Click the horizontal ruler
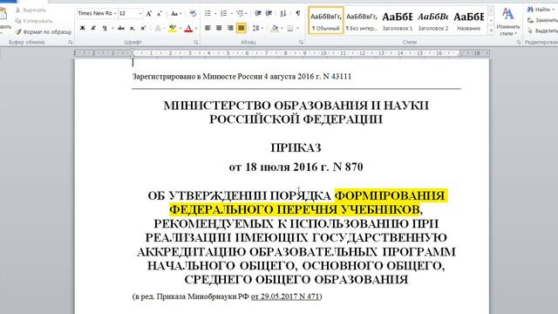 [x=281, y=53]
